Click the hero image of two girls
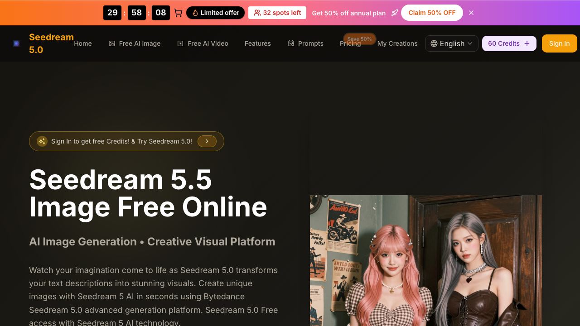Viewport: 580px width, 326px height. tap(426, 260)
